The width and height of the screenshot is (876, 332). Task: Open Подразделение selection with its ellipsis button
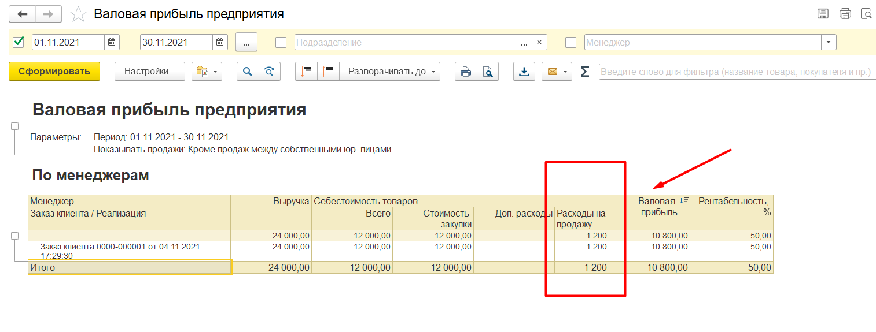pos(524,42)
